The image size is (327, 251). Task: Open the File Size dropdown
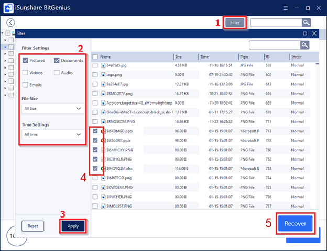[x=53, y=109]
